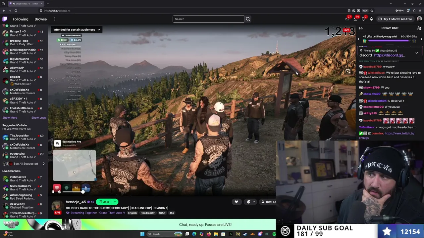Bookmark this page with star icon
Image resolution: width=424 pixels, height=238 pixels.
(372, 11)
